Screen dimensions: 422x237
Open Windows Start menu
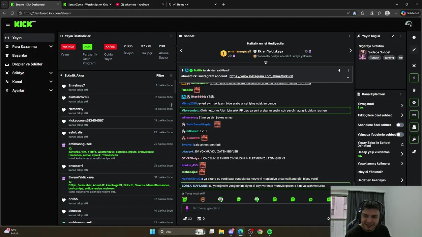[x=153, y=232]
